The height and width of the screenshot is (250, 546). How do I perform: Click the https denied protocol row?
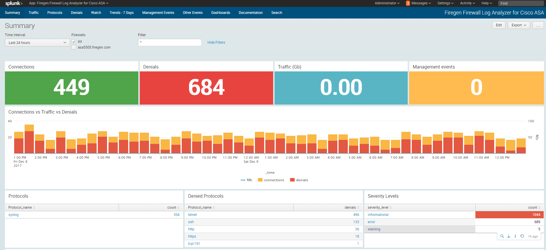click(x=192, y=236)
